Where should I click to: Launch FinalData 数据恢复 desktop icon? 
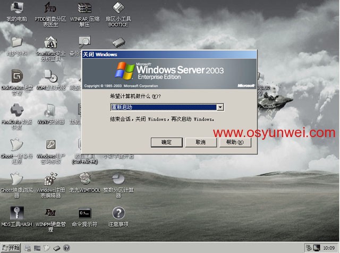[x=16, y=116]
